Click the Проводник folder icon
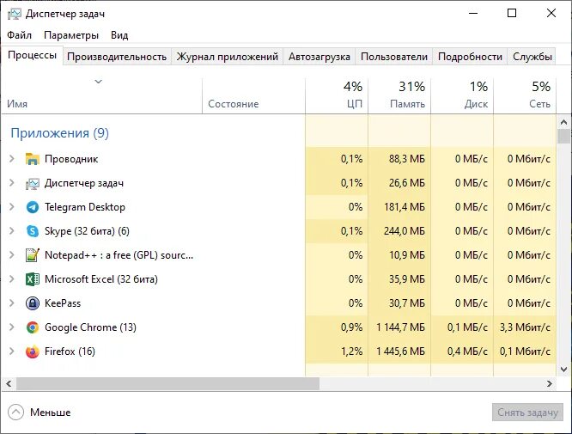Viewport: 572px width, 434px height. coord(32,159)
